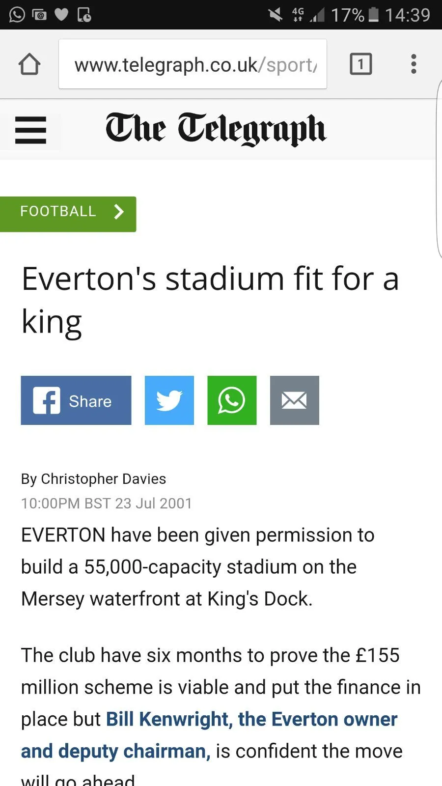Viewport: 442px width, 786px height.
Task: Open the Telegraph hamburger menu
Action: [30, 130]
